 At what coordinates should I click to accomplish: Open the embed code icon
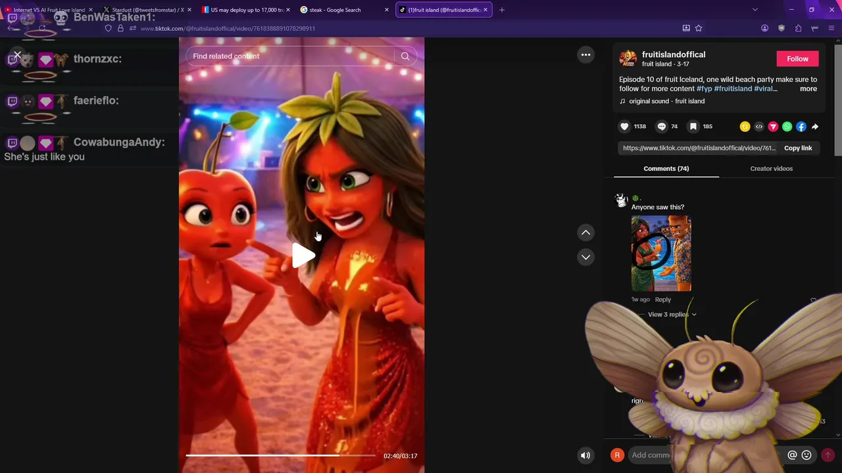click(x=759, y=127)
